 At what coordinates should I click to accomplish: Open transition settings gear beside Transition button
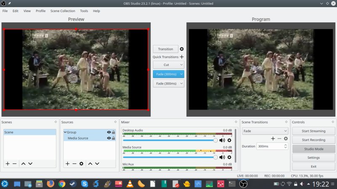point(182,49)
